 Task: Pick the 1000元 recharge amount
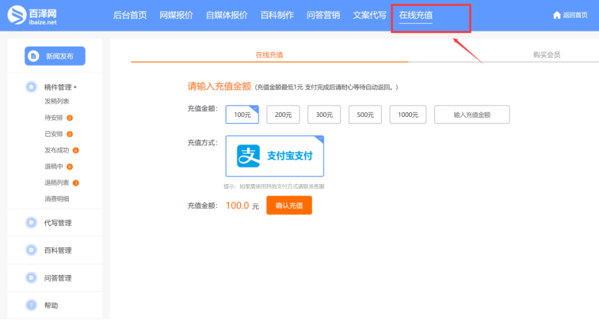pos(407,115)
